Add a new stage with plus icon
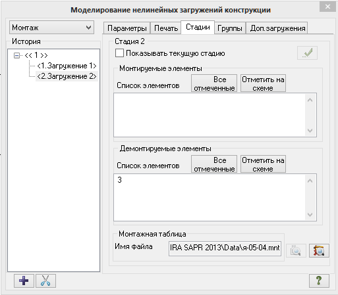Viewport: 338px width, 295px height. (x=24, y=281)
